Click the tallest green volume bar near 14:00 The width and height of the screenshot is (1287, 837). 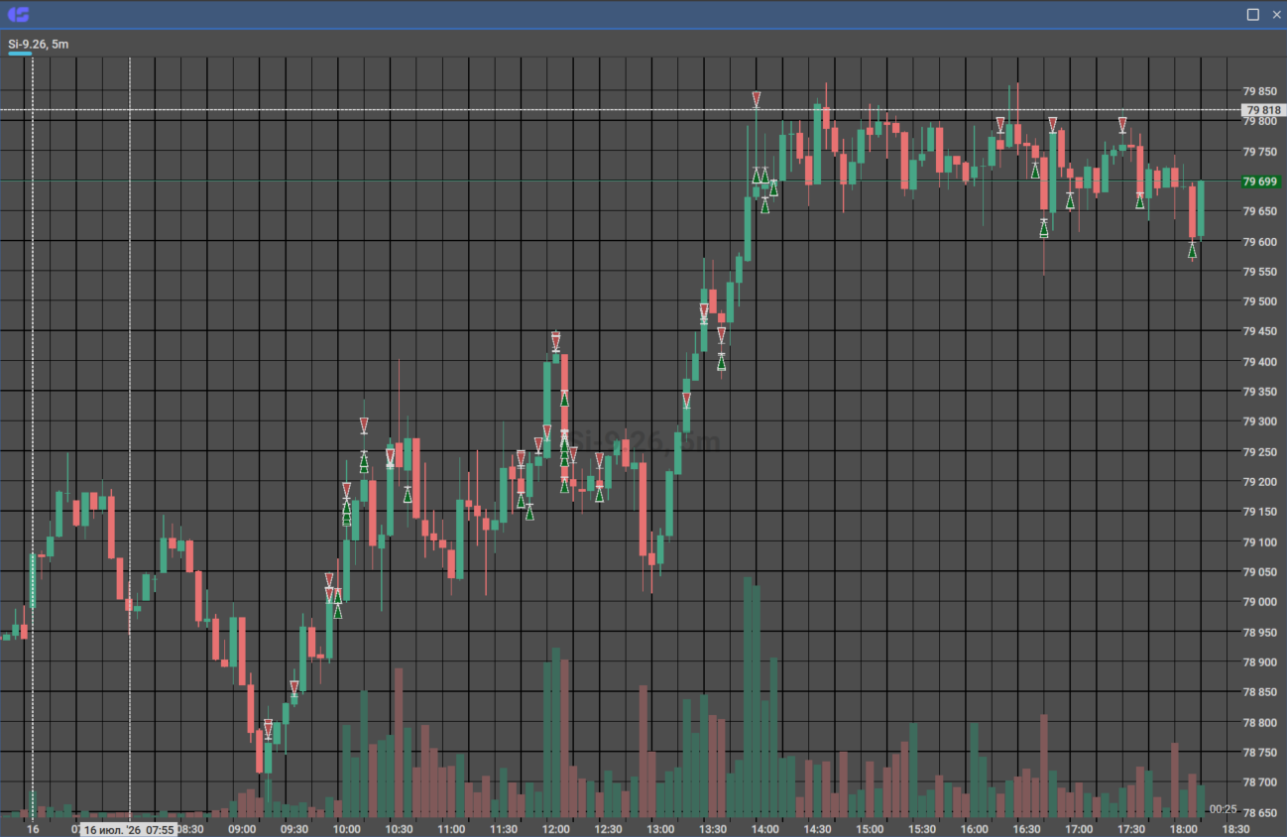click(x=748, y=695)
